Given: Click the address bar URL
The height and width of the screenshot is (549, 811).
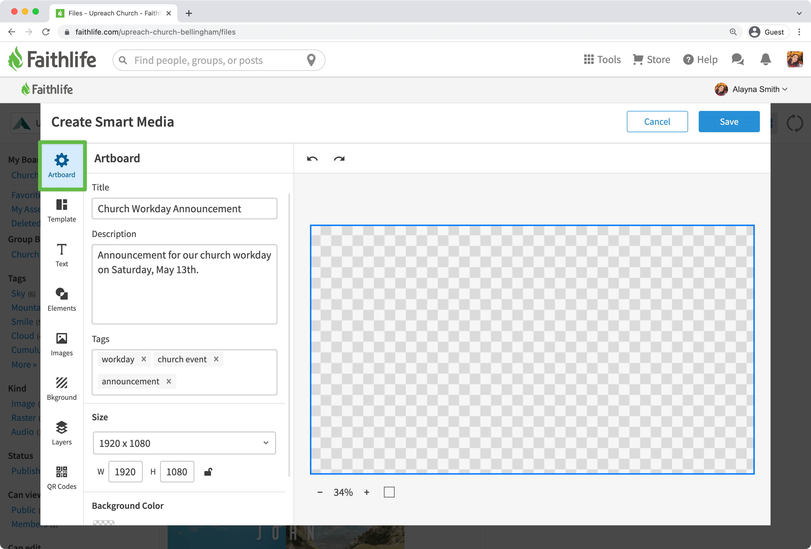Looking at the screenshot, I should [x=155, y=32].
